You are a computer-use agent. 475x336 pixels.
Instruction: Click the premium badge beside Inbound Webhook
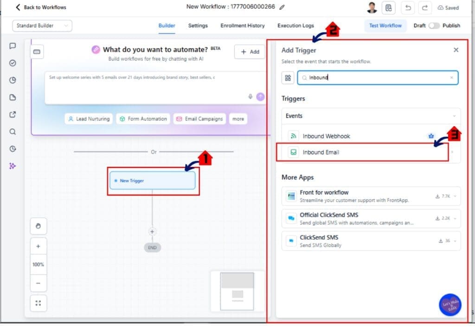(x=430, y=136)
